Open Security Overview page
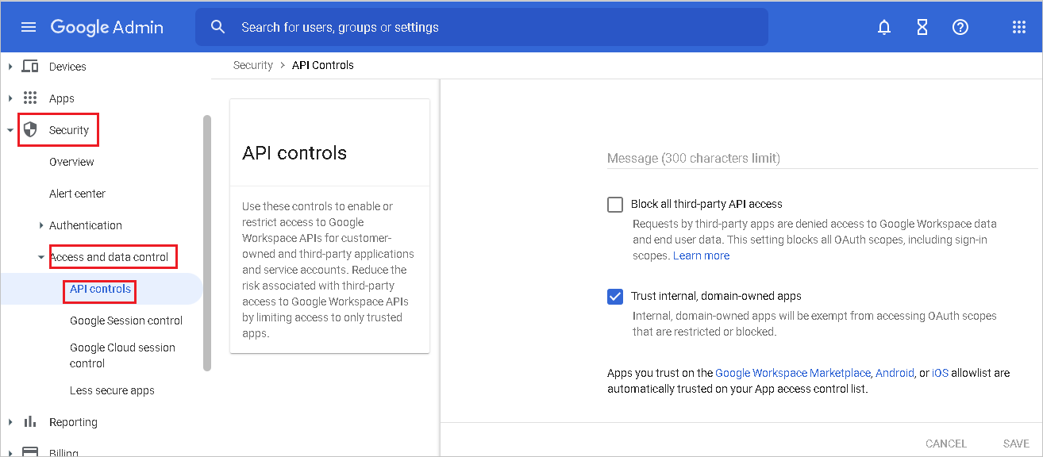Image resolution: width=1043 pixels, height=457 pixels. click(71, 162)
